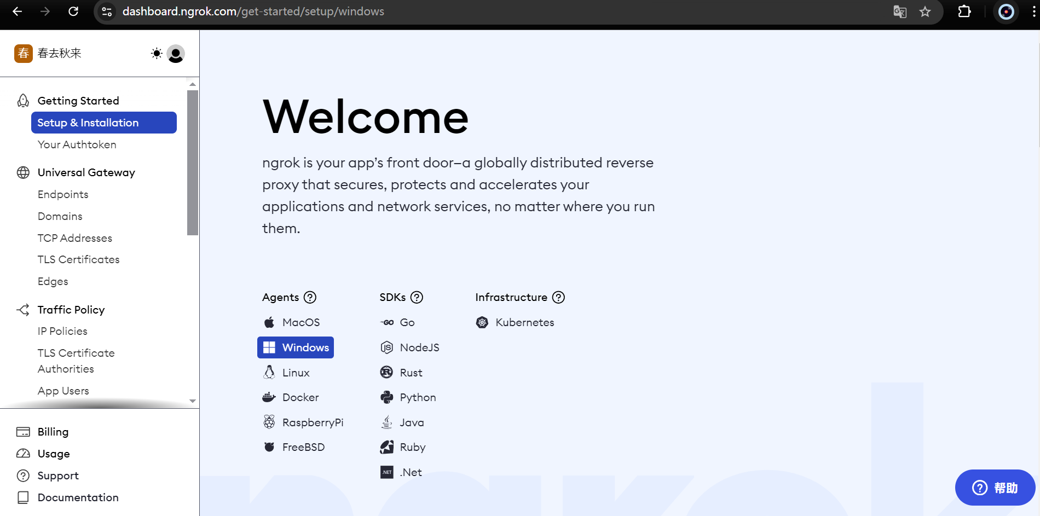1040x516 pixels.
Task: Open TLS Certificates page
Action: pyautogui.click(x=79, y=259)
